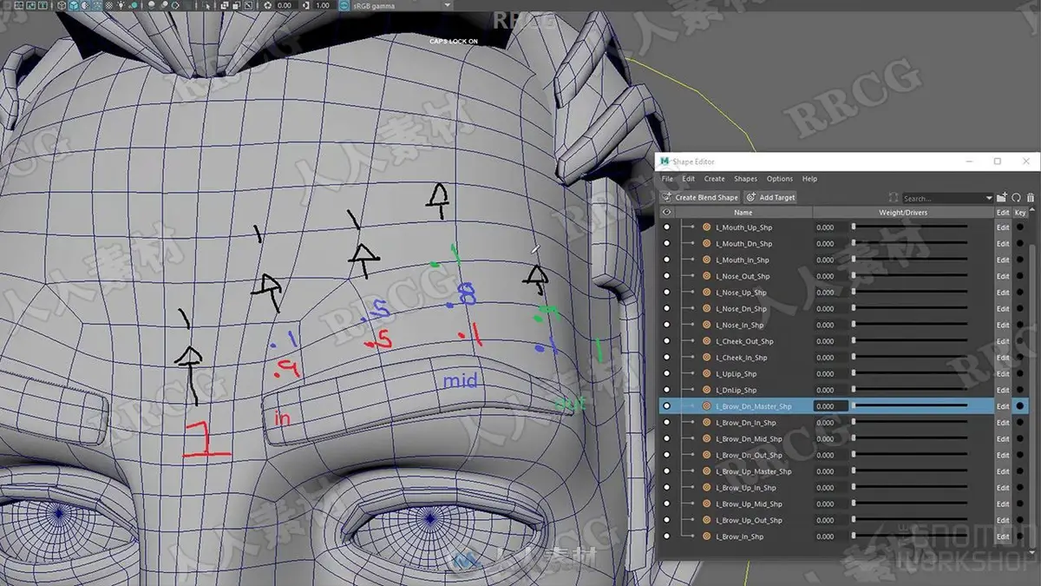Image resolution: width=1041 pixels, height=586 pixels.
Task: Click the target icon beside L_DnLip_Shp
Action: coord(706,390)
